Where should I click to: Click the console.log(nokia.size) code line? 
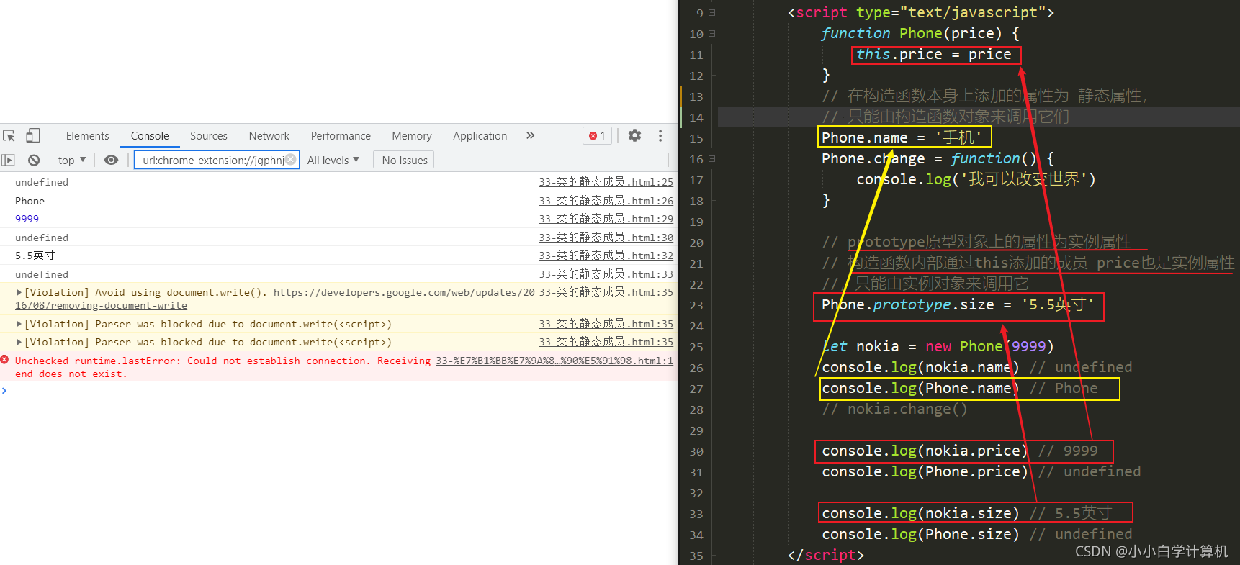[x=920, y=513]
